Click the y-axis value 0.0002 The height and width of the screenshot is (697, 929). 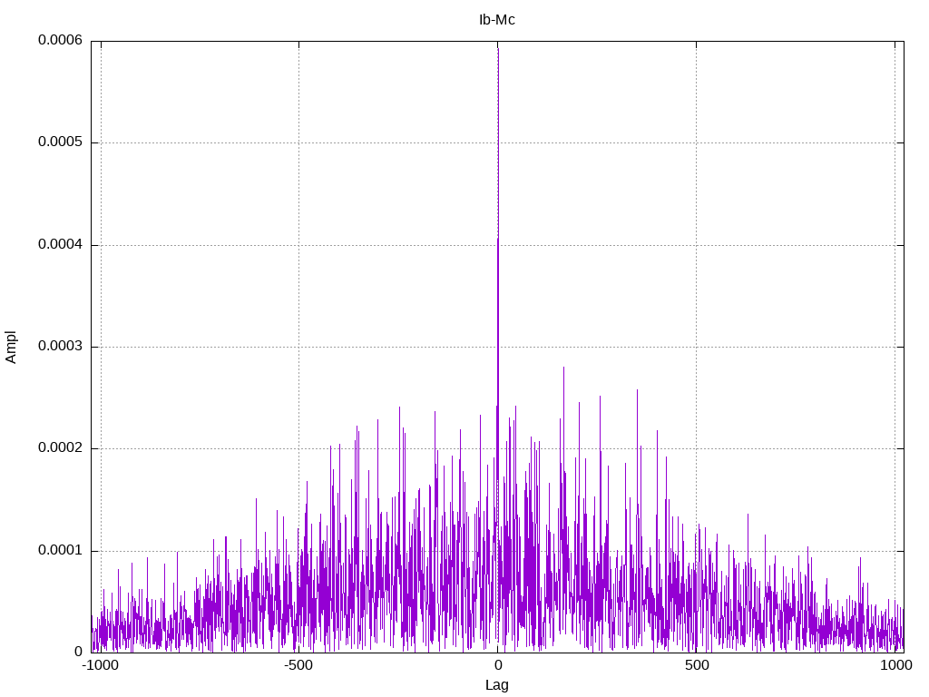[60, 448]
